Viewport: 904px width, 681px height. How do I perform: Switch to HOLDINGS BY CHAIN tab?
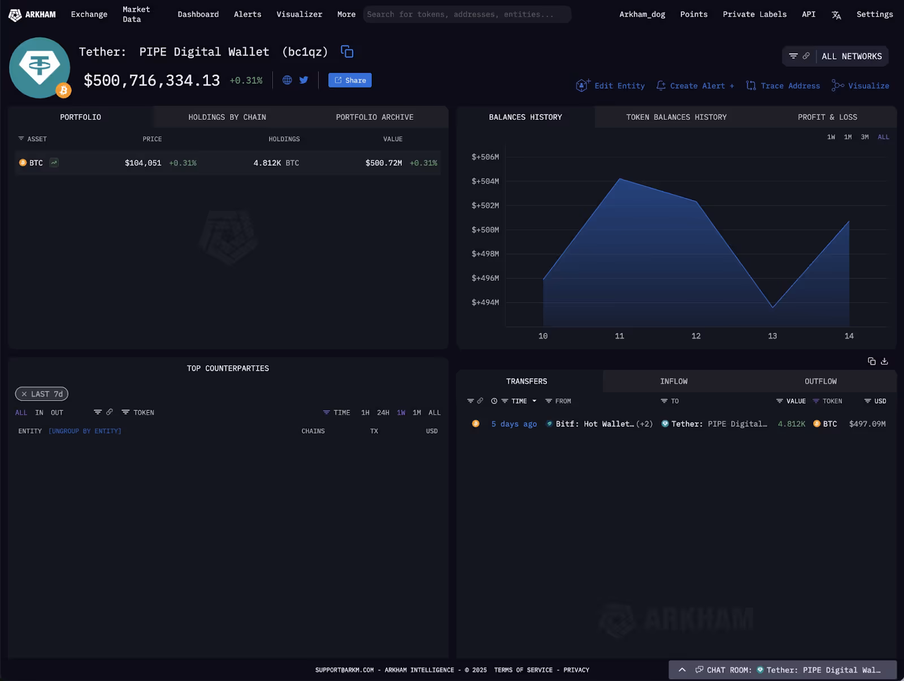[227, 117]
